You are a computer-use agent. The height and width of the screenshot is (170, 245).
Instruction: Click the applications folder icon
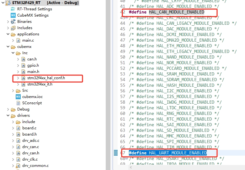coord(13,34)
